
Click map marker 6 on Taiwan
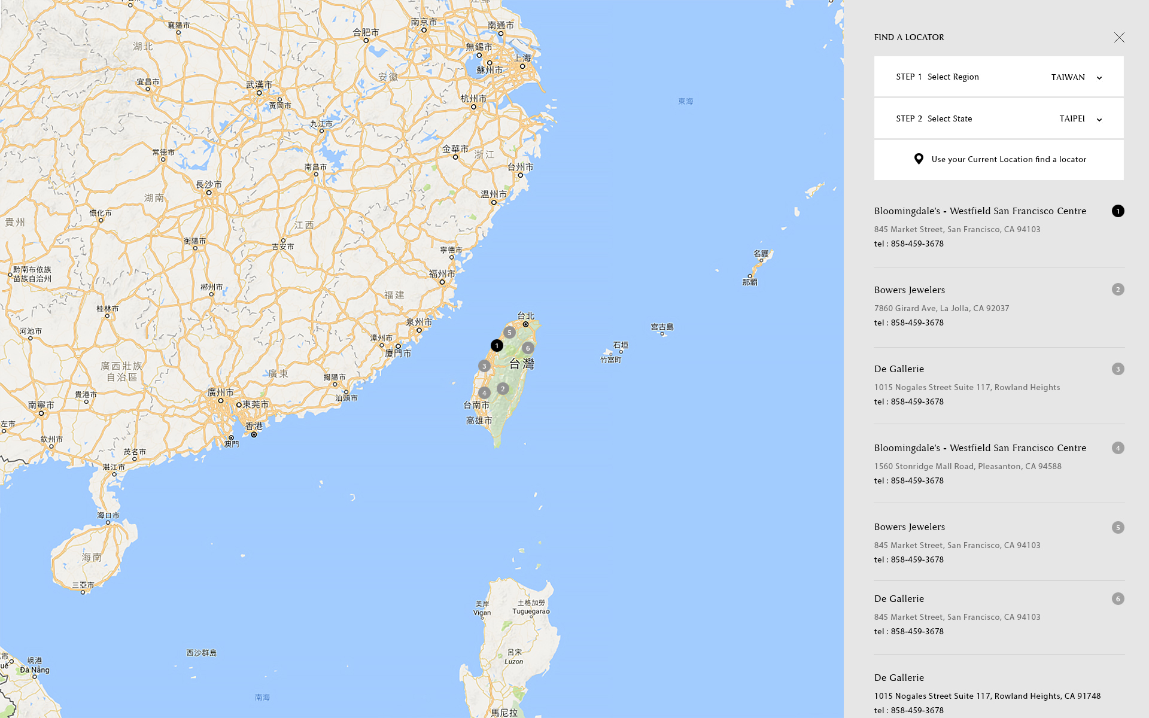click(x=528, y=348)
